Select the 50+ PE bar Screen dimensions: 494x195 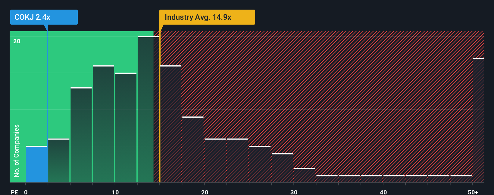[x=479, y=120]
